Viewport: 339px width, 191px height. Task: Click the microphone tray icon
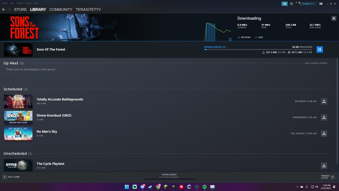coord(307,187)
